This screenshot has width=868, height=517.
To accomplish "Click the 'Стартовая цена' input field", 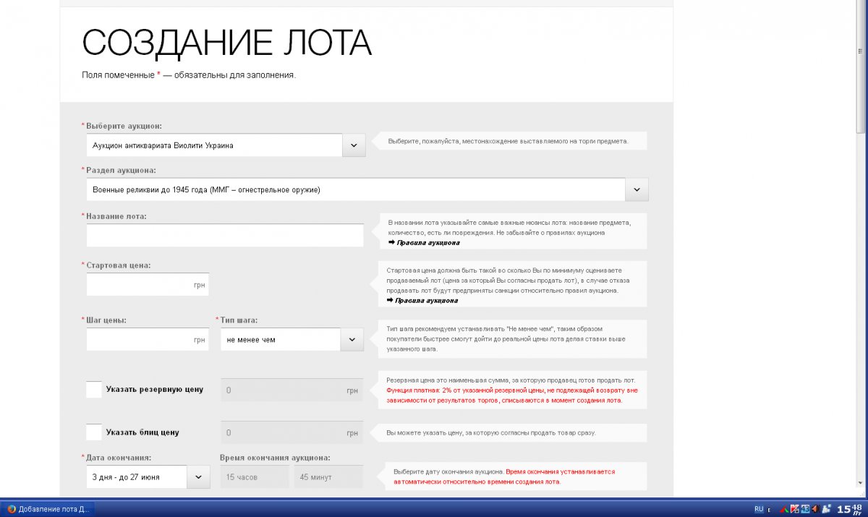I will 139,285.
